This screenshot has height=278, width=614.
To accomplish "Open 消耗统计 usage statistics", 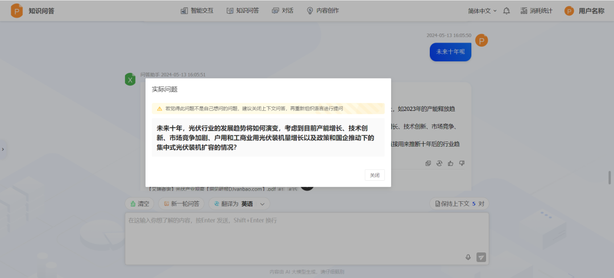I will pos(536,11).
